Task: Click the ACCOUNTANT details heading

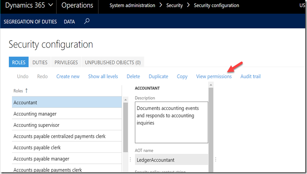Action: [x=147, y=88]
